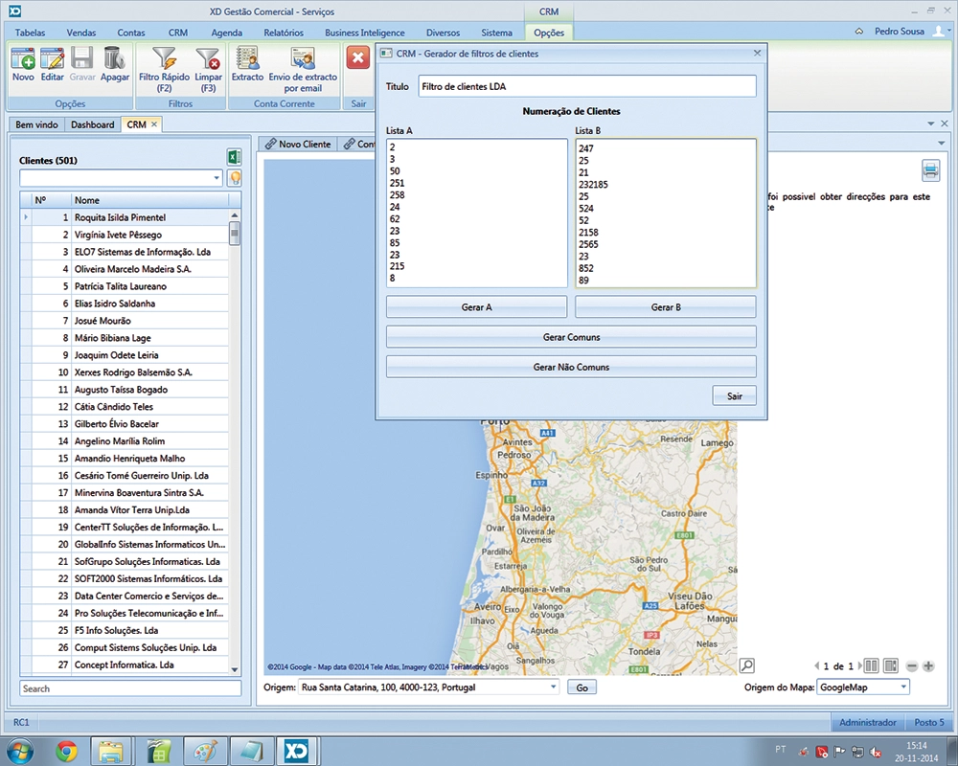The width and height of the screenshot is (958, 766).
Task: Click the Gerar Comuns button
Action: point(570,337)
